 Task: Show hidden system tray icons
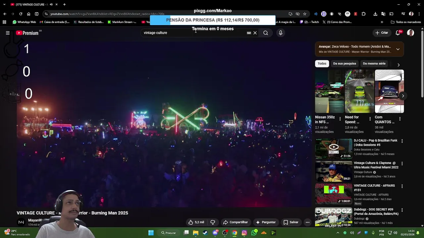coord(338,233)
